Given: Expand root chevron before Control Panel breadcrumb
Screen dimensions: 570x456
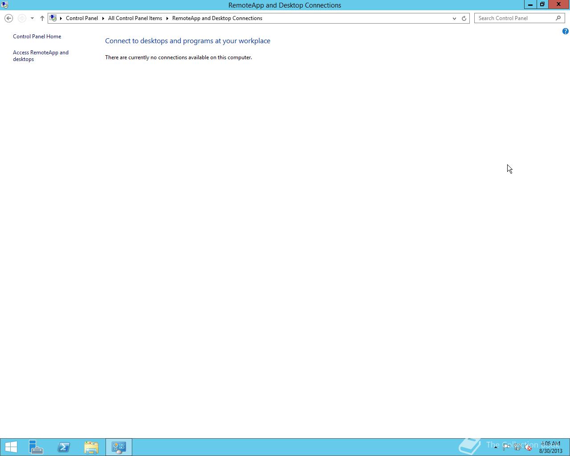Looking at the screenshot, I should [x=61, y=18].
